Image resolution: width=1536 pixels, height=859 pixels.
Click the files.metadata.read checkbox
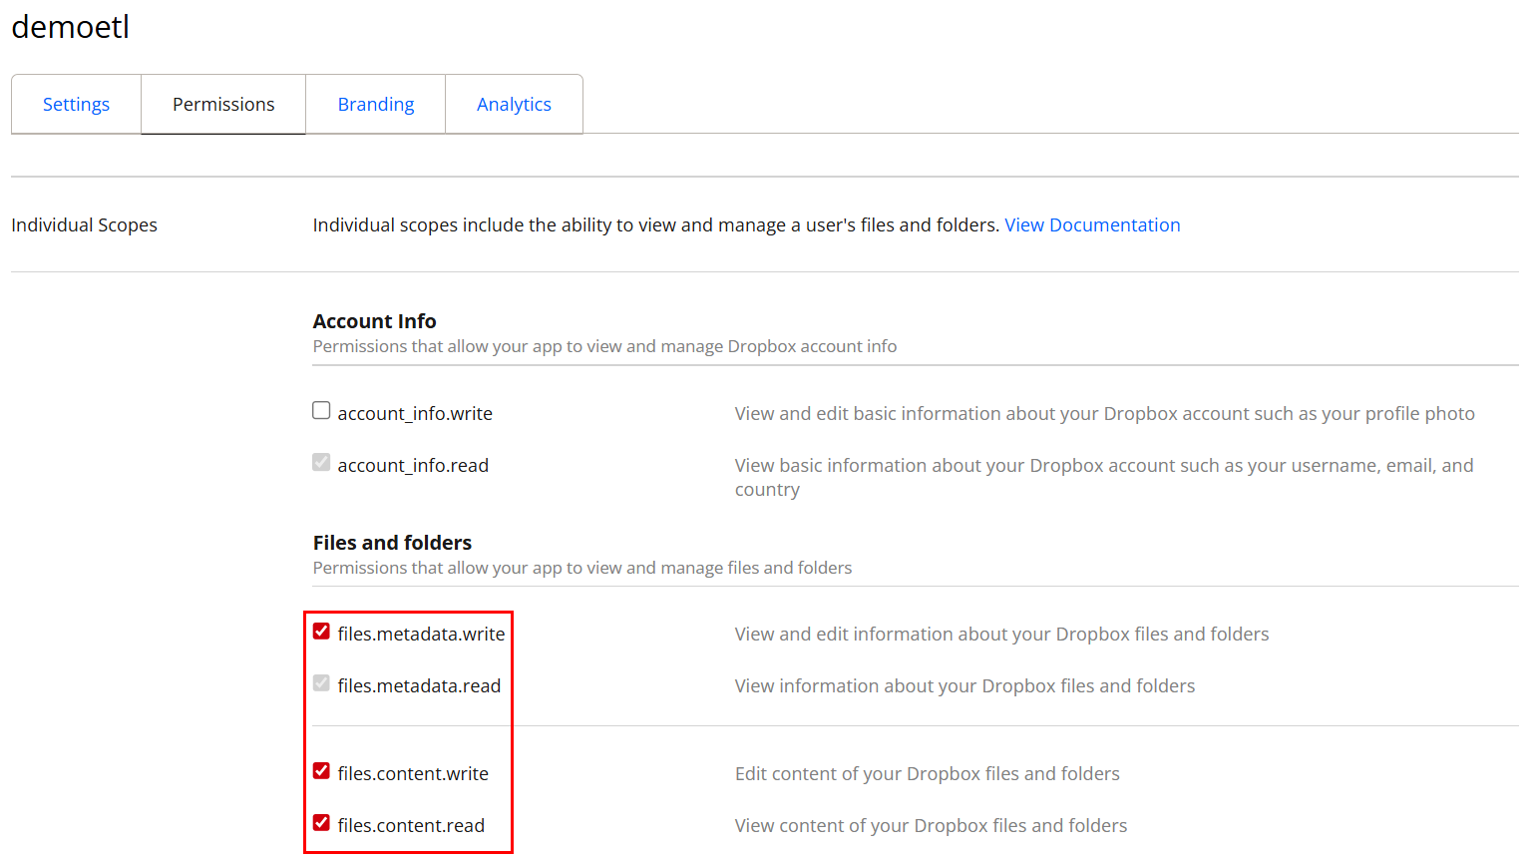[x=321, y=682]
